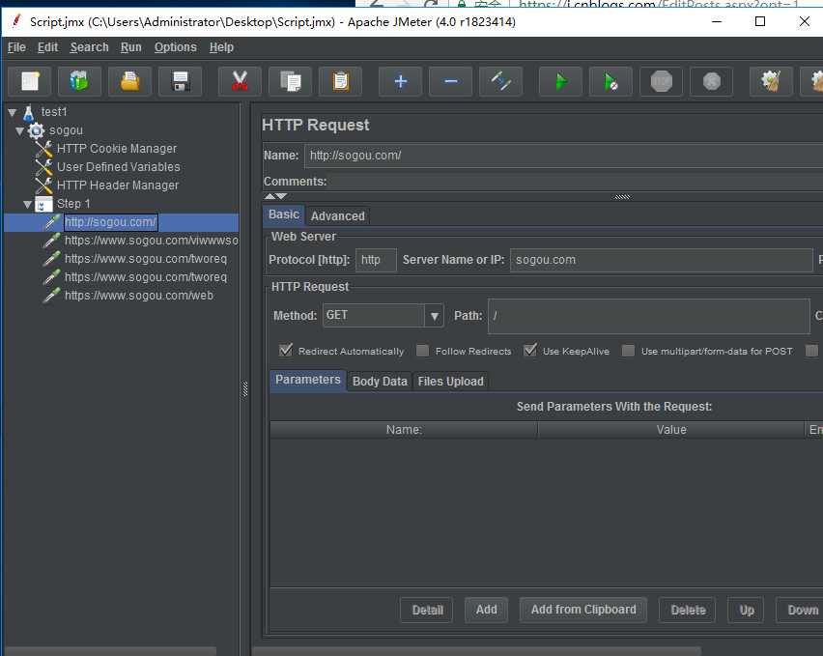Image resolution: width=823 pixels, height=656 pixels.
Task: Expand all nodes with the plus icon
Action: coord(401,81)
